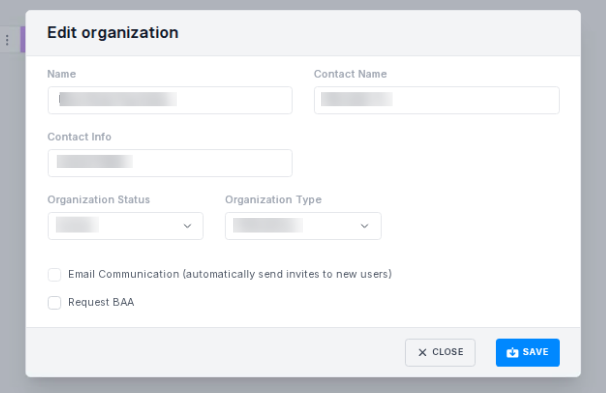606x393 pixels.
Task: Focus the Name input field
Action: pos(170,101)
